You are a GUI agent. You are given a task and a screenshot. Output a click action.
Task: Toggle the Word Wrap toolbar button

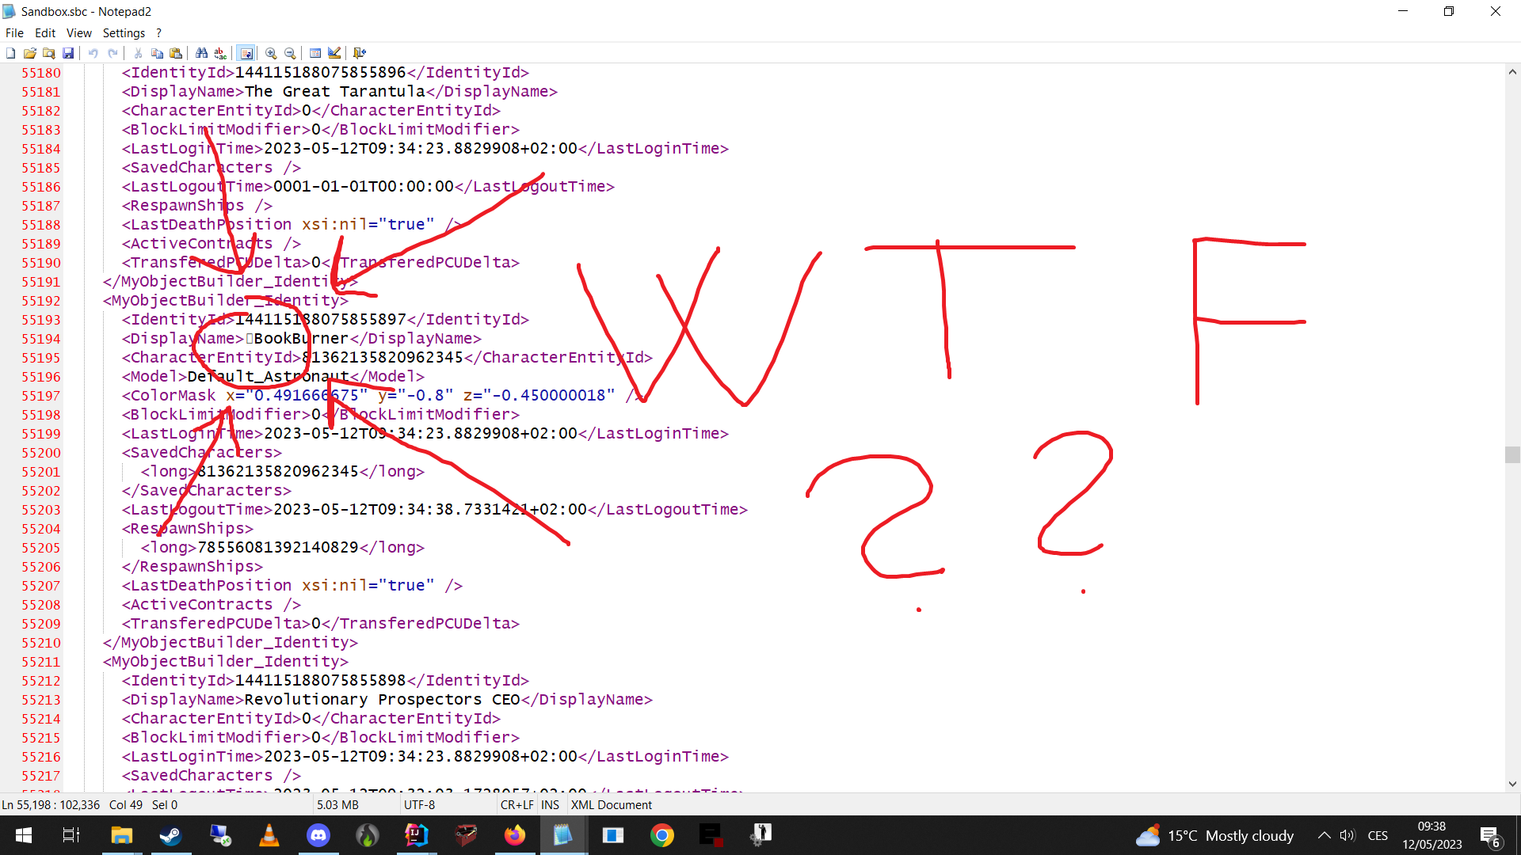pos(246,53)
